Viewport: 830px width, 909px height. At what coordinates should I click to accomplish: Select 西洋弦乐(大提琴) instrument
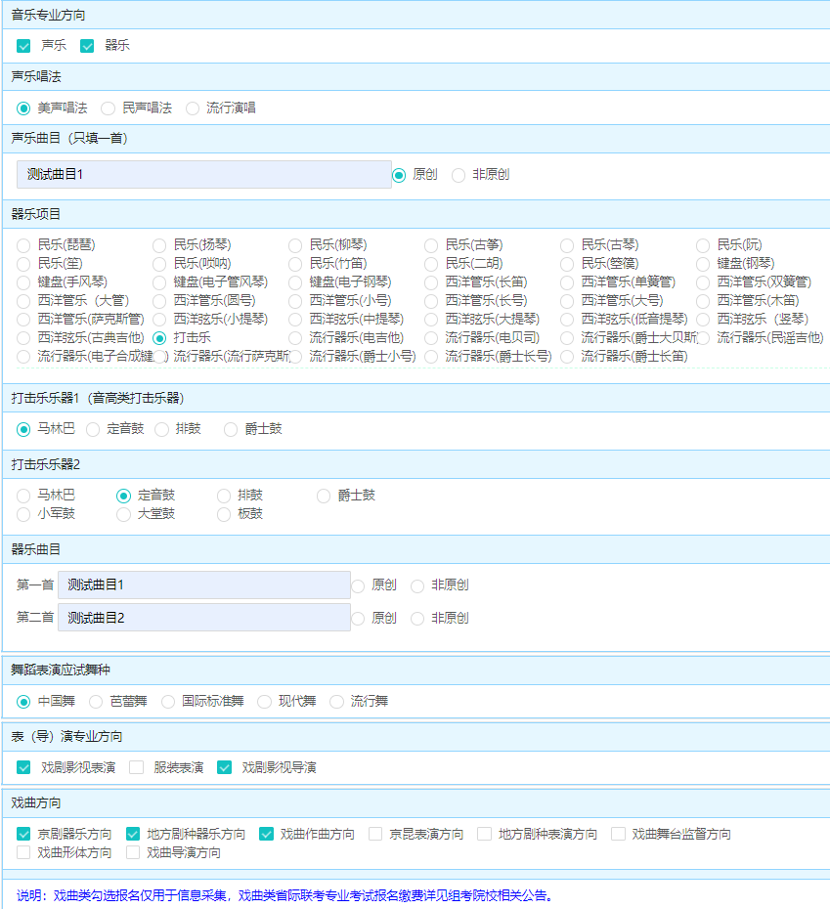[x=431, y=320]
